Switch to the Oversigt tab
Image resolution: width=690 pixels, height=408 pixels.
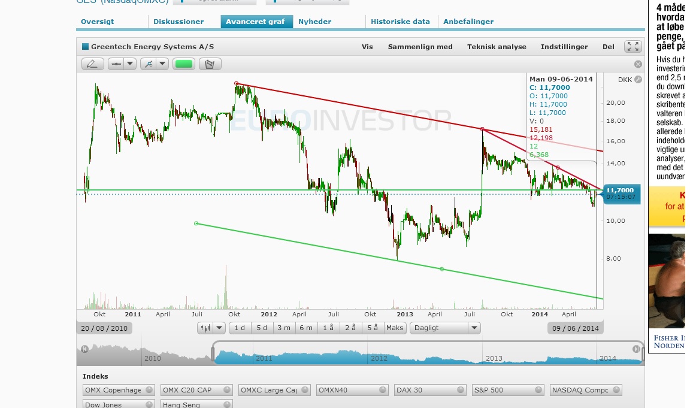[97, 22]
